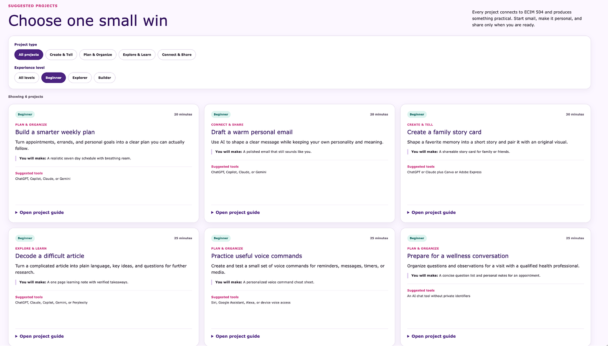
Task: Toggle the Beginner experience level filter
Action: [53, 78]
